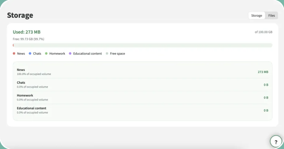Click '0.0% of occupied volume' under Chats

[33, 87]
